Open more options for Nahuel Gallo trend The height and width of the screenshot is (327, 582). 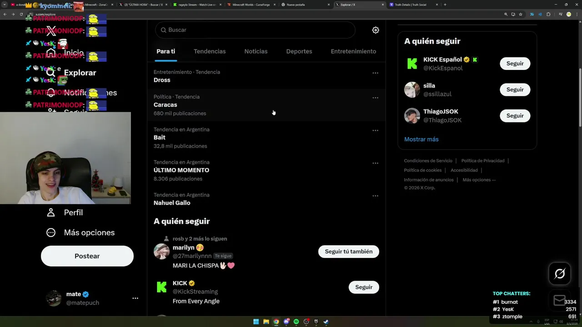[375, 196]
